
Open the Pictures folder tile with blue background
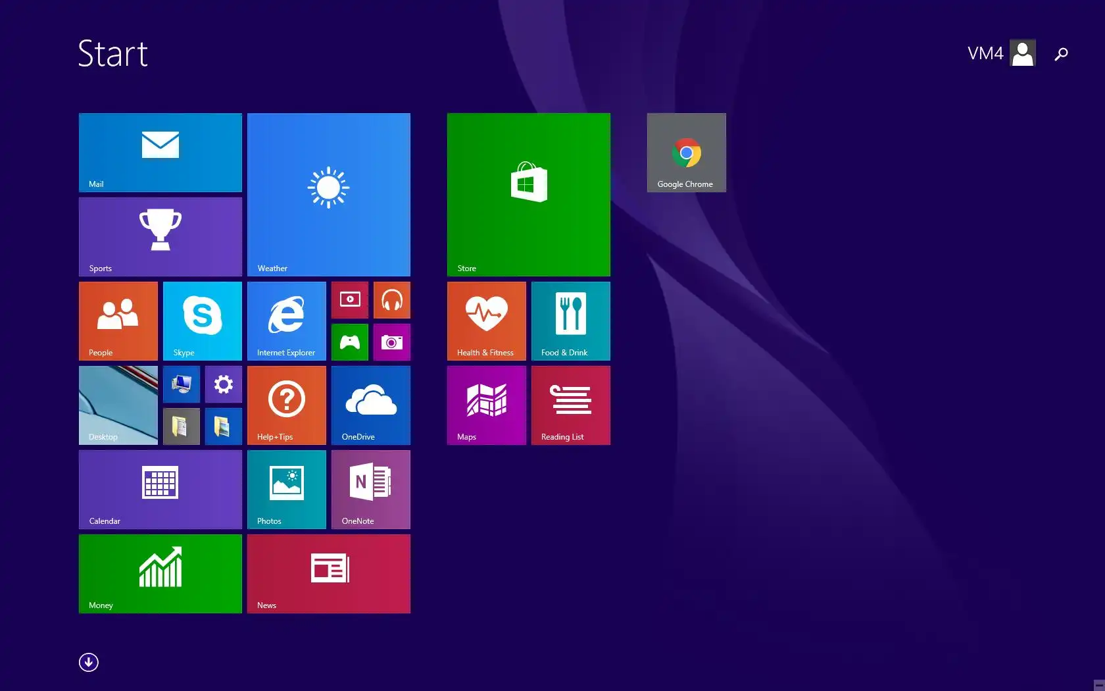coord(224,426)
